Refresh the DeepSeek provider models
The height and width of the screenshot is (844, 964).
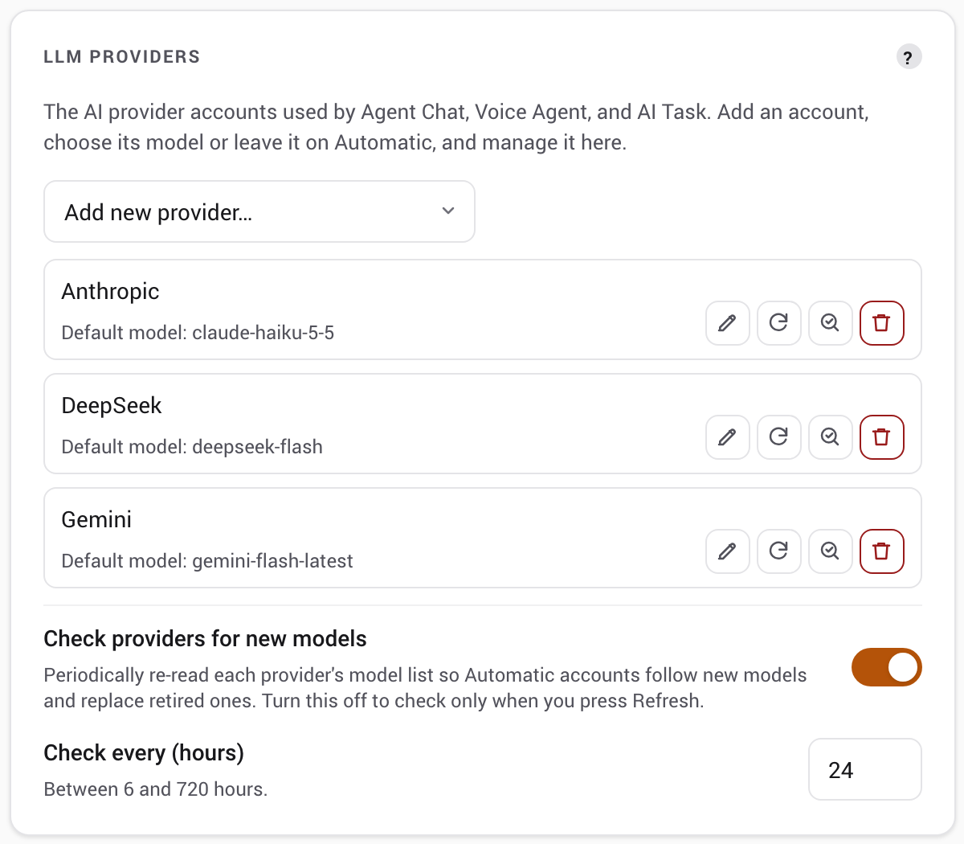(779, 437)
